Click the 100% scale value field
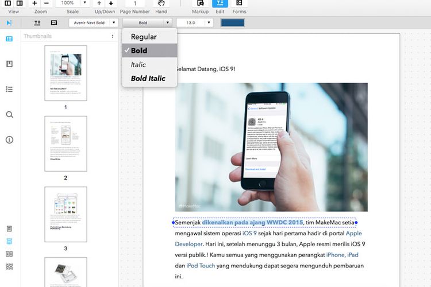 [68, 3]
